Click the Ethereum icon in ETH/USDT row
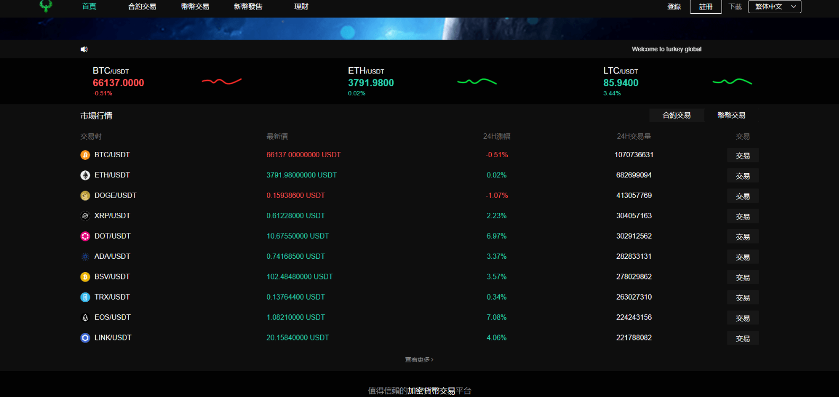Screen dimensions: 839x397 pyautogui.click(x=85, y=175)
